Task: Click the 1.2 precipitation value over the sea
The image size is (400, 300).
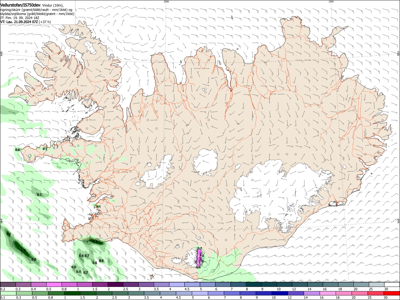Action: 9,234
